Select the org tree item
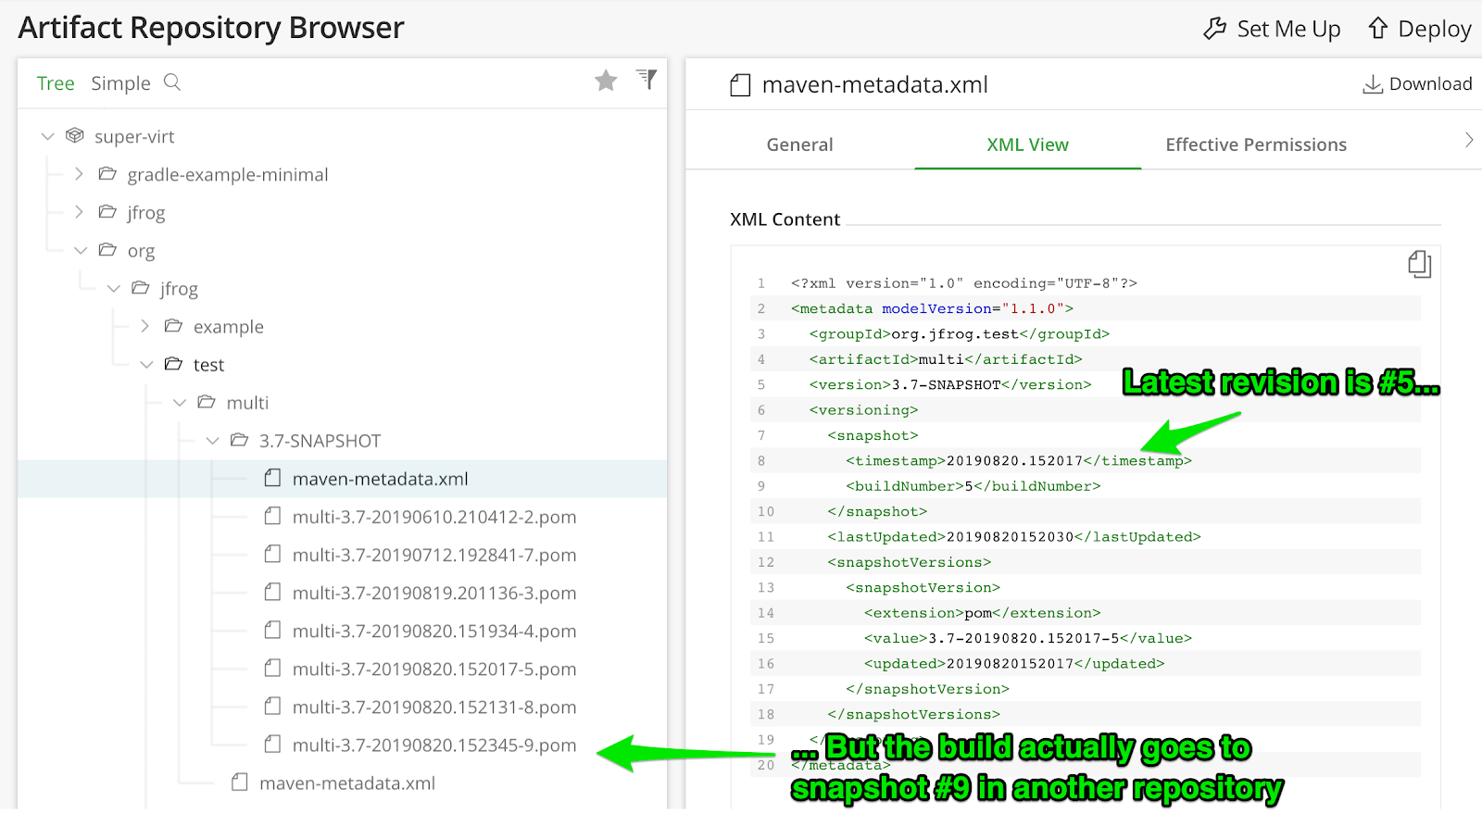This screenshot has height=814, width=1482. (141, 251)
